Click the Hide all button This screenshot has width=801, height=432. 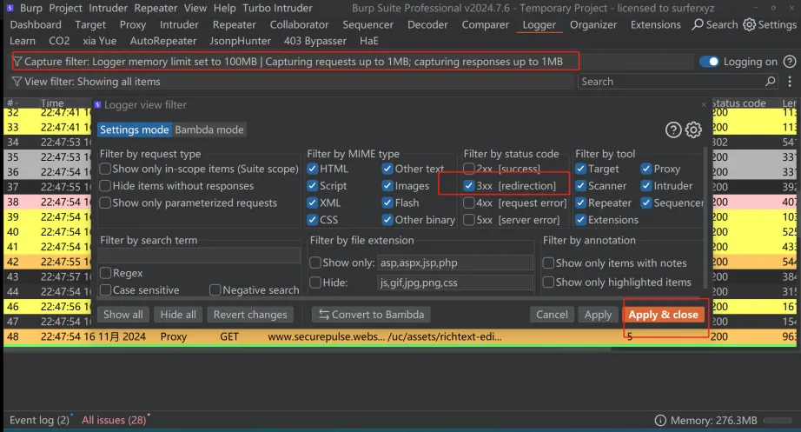pyautogui.click(x=178, y=315)
